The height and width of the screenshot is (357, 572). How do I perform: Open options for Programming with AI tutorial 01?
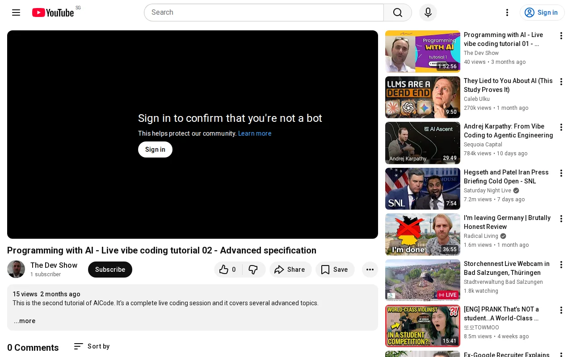[x=561, y=36]
